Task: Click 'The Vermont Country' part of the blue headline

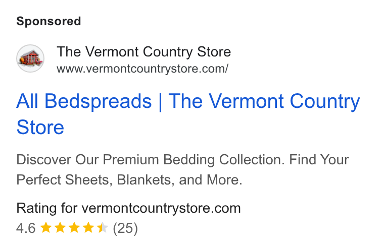Action: (x=264, y=101)
